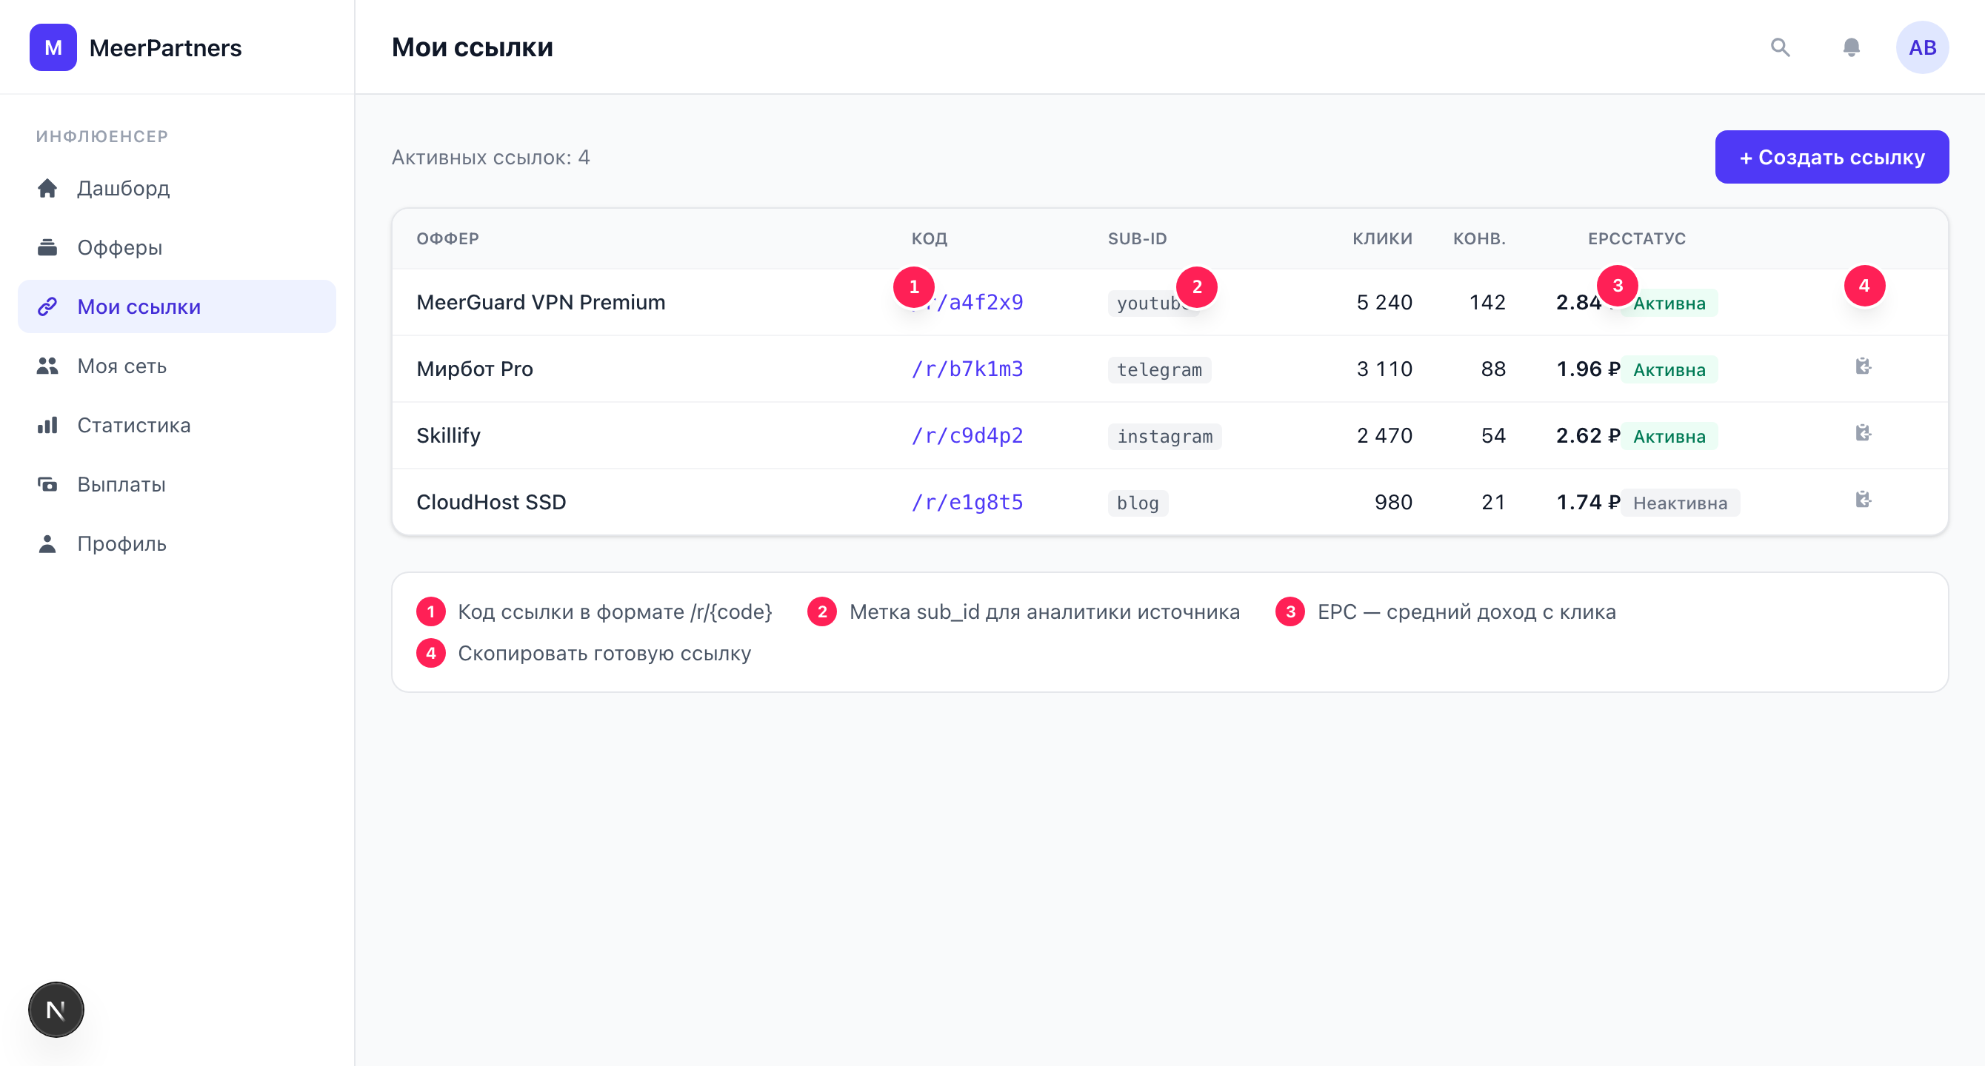
Task: Click the 3 110 clicks value
Action: (x=1384, y=369)
